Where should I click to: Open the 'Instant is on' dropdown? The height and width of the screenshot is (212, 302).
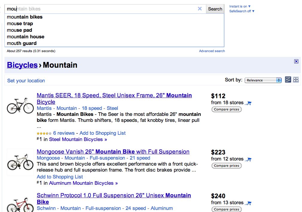point(240,6)
